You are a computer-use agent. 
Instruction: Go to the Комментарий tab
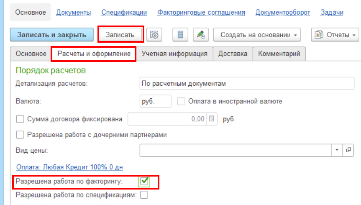[279, 54]
